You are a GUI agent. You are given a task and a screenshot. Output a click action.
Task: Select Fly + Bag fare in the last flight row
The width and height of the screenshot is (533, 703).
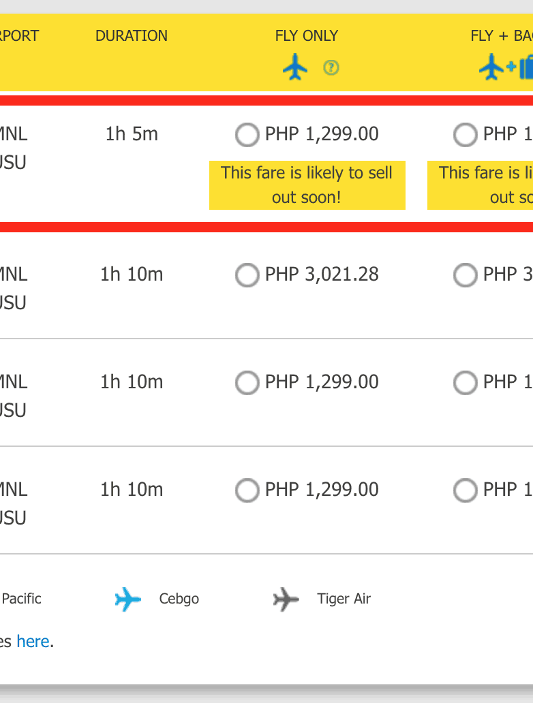coord(466,490)
